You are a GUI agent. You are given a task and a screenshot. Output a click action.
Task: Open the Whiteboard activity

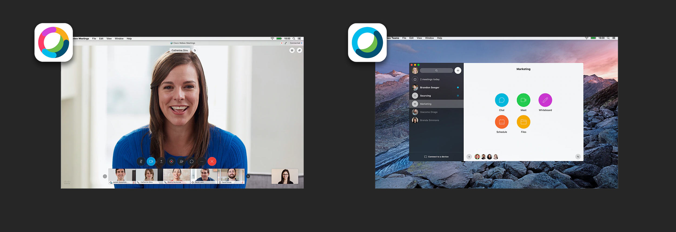tap(545, 100)
